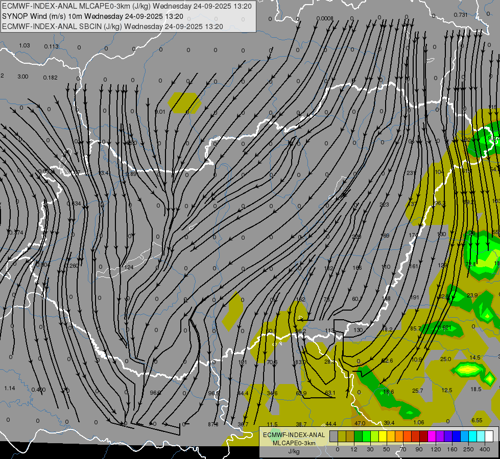
Task: Click the legend tick label 30
Action: point(370,449)
